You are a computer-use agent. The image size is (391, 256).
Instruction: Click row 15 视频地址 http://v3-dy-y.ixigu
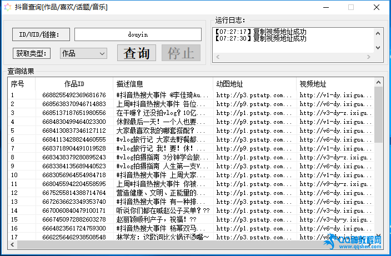coord(335,219)
